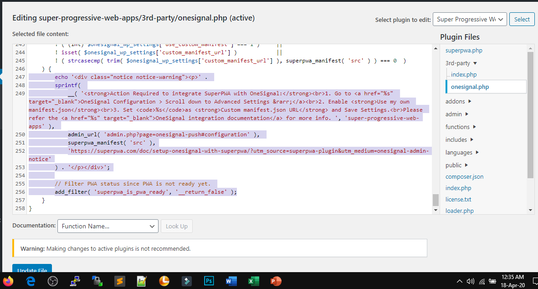Click the sprintf( code line
Image resolution: width=538 pixels, height=289 pixels.
pos(67,85)
